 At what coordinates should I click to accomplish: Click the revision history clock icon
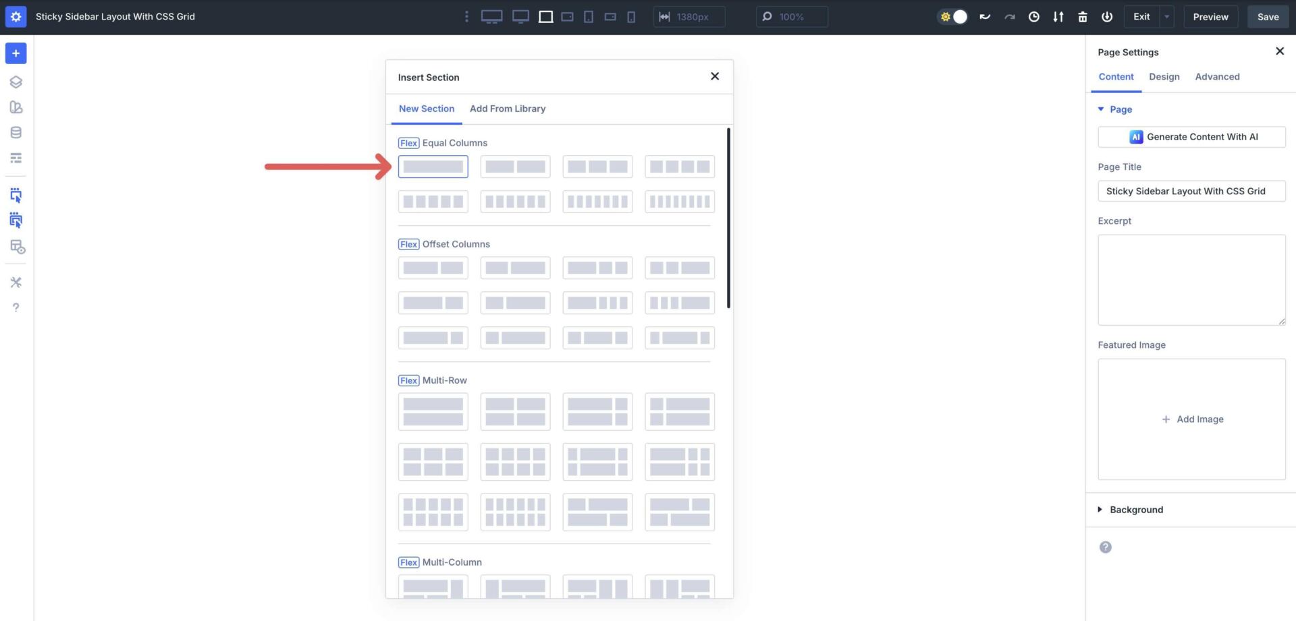[1034, 17]
